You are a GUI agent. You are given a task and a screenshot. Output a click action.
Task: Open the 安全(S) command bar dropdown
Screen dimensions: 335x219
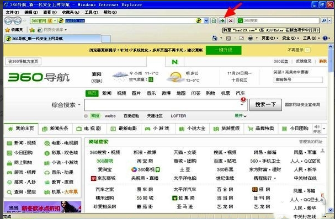click(290, 38)
